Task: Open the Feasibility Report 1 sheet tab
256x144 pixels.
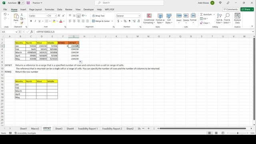Action: [88, 129]
